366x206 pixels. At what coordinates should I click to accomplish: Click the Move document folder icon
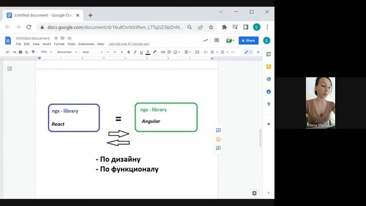click(62, 38)
